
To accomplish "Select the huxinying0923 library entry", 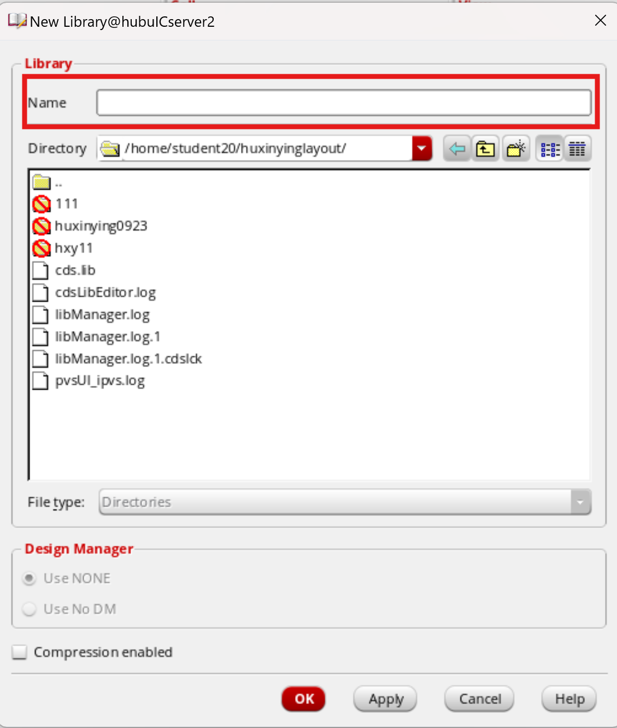I will [101, 226].
